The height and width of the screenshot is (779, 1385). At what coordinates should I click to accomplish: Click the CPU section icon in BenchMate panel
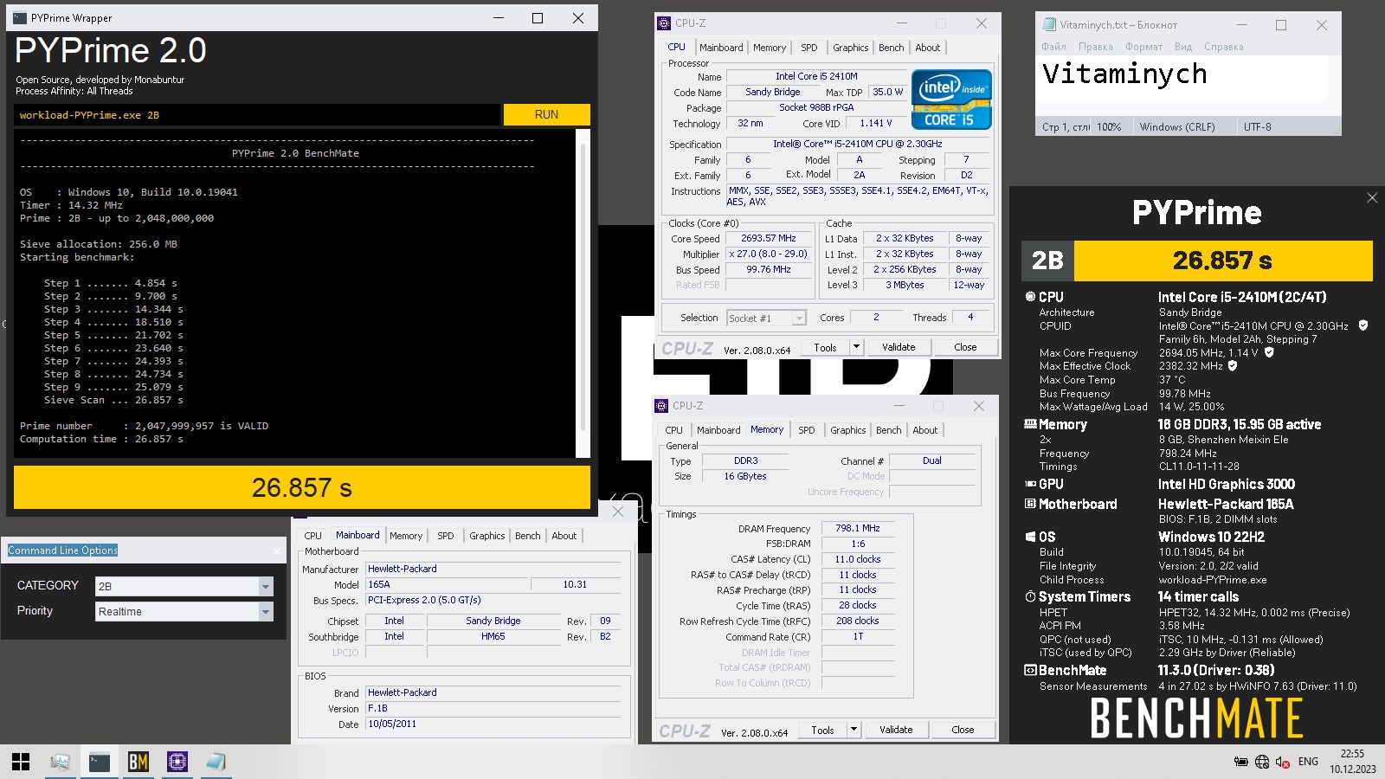(1030, 296)
